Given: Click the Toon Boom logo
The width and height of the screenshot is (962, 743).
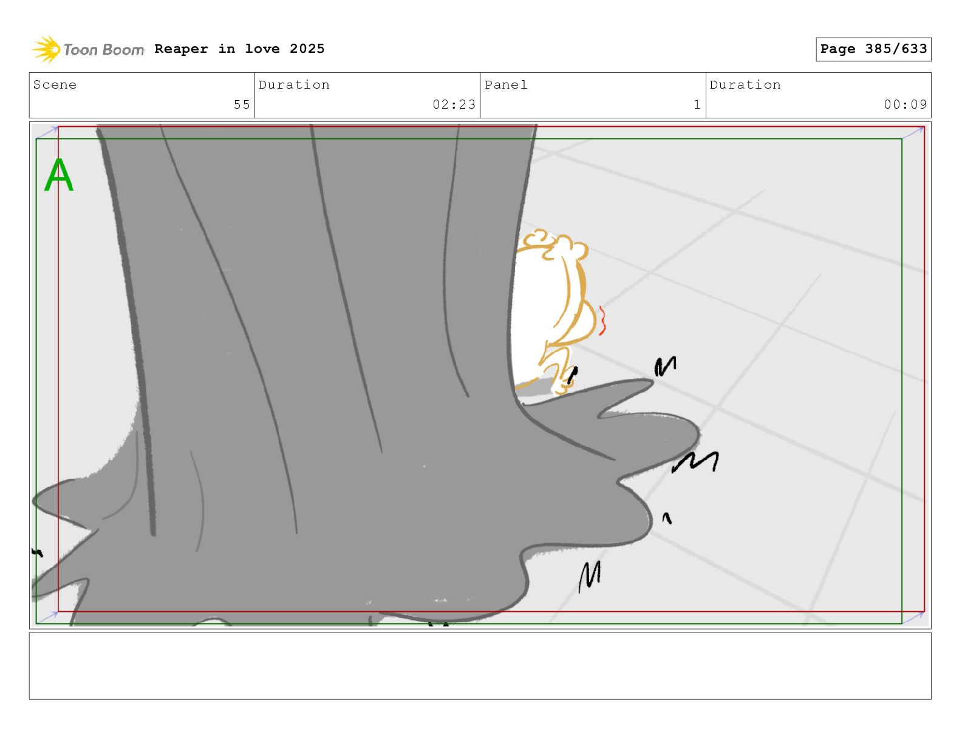Looking at the screenshot, I should pos(88,49).
